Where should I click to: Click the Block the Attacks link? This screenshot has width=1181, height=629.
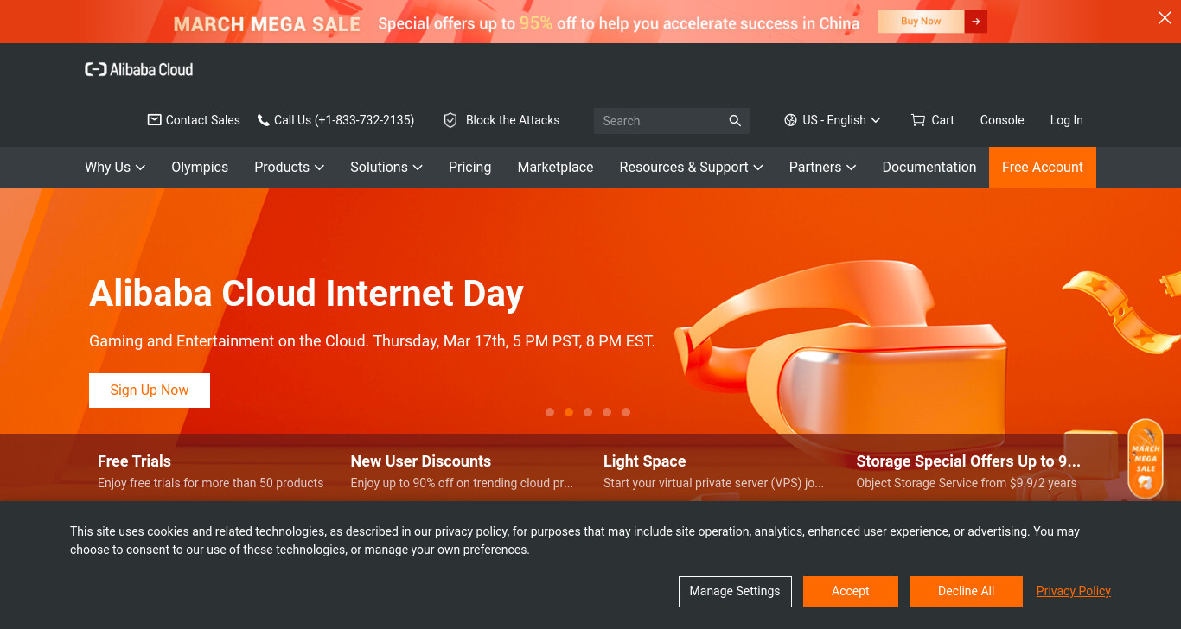pyautogui.click(x=513, y=120)
